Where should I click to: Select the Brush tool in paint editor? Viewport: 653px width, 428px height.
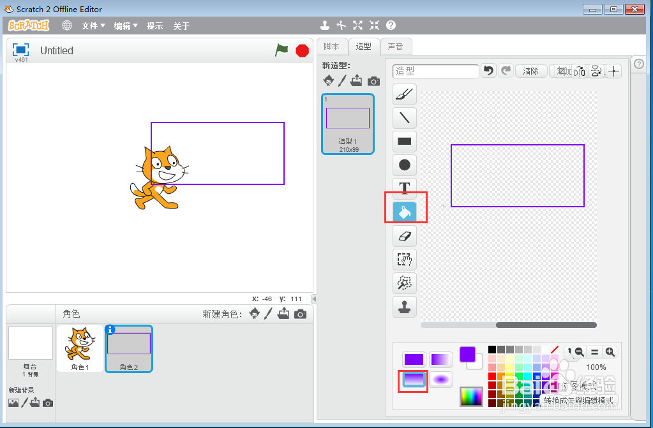[405, 94]
